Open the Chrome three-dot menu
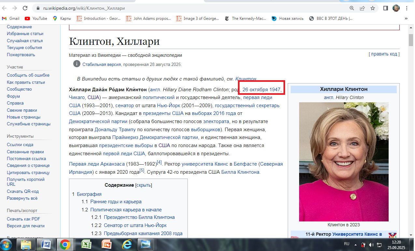Screen dimensions: 415x251 [407, 8]
